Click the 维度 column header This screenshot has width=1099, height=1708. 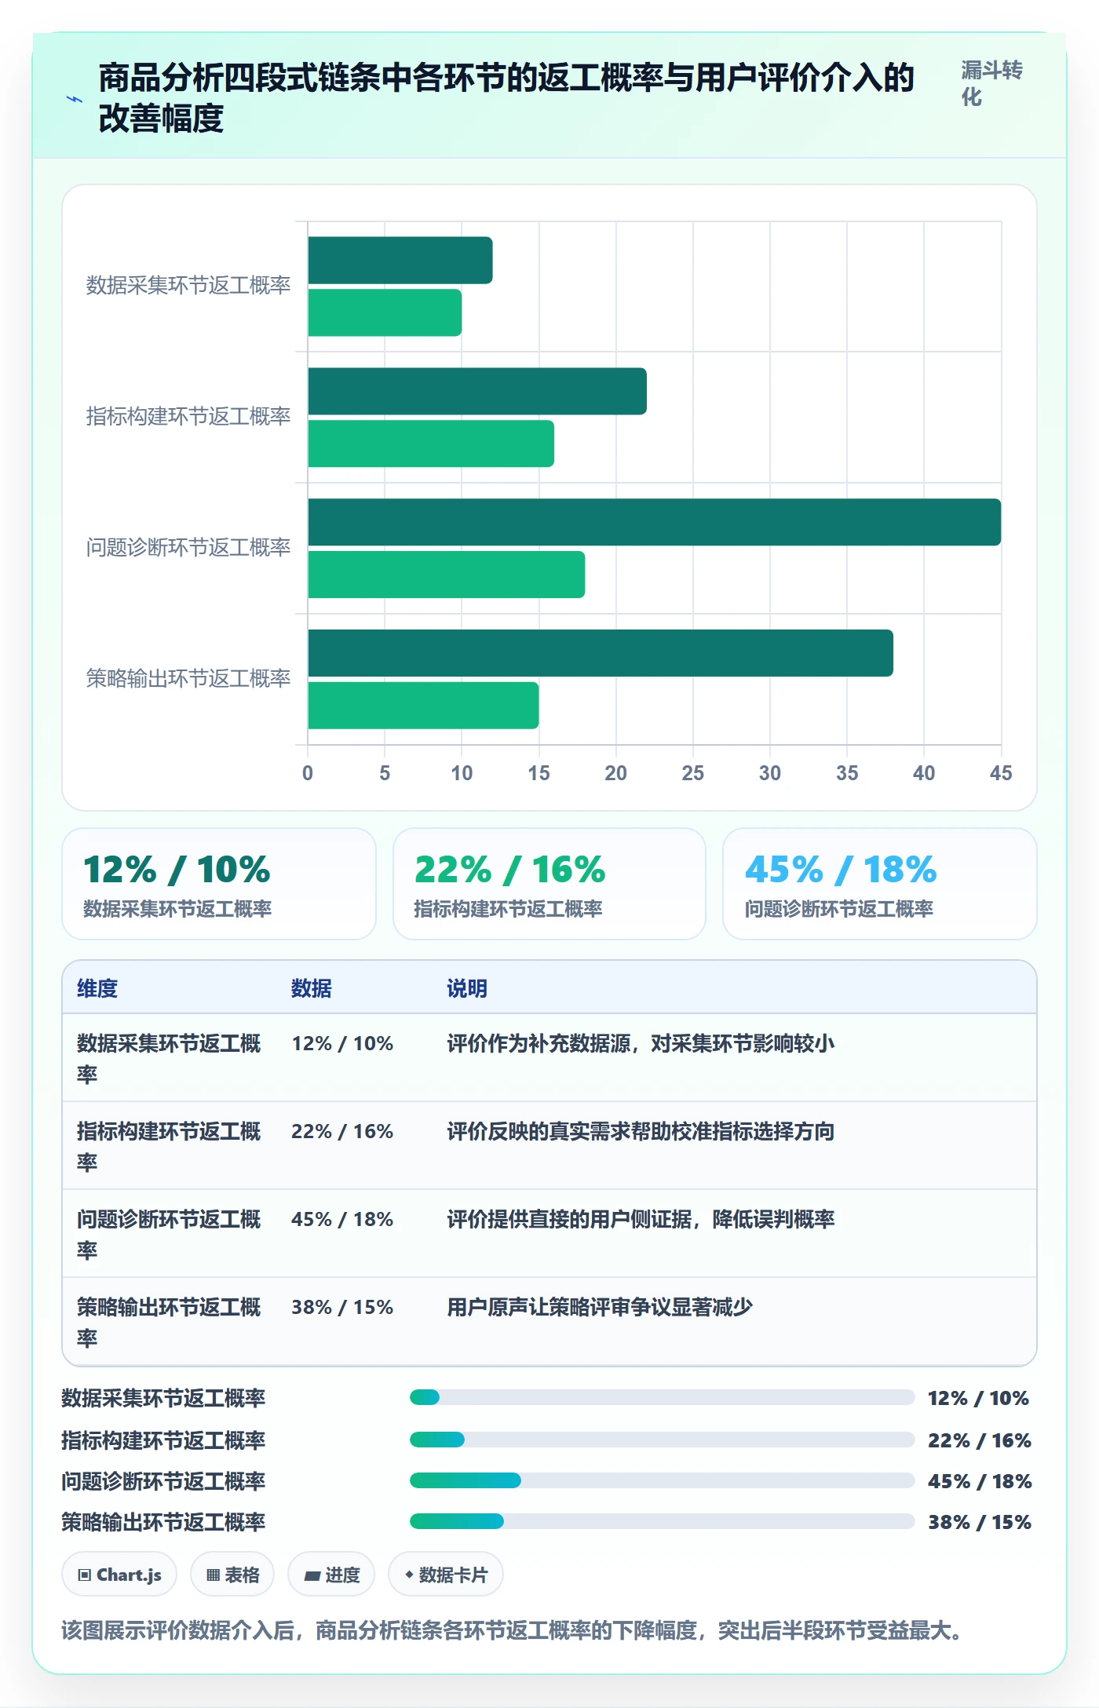[97, 988]
